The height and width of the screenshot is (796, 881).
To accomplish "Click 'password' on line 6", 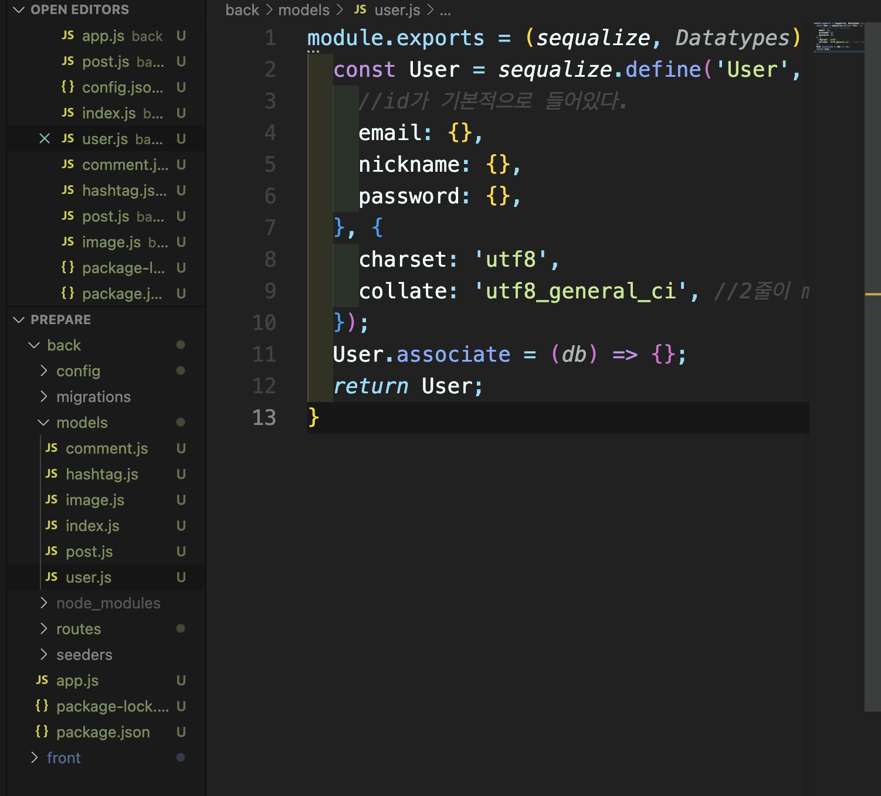I will (409, 196).
